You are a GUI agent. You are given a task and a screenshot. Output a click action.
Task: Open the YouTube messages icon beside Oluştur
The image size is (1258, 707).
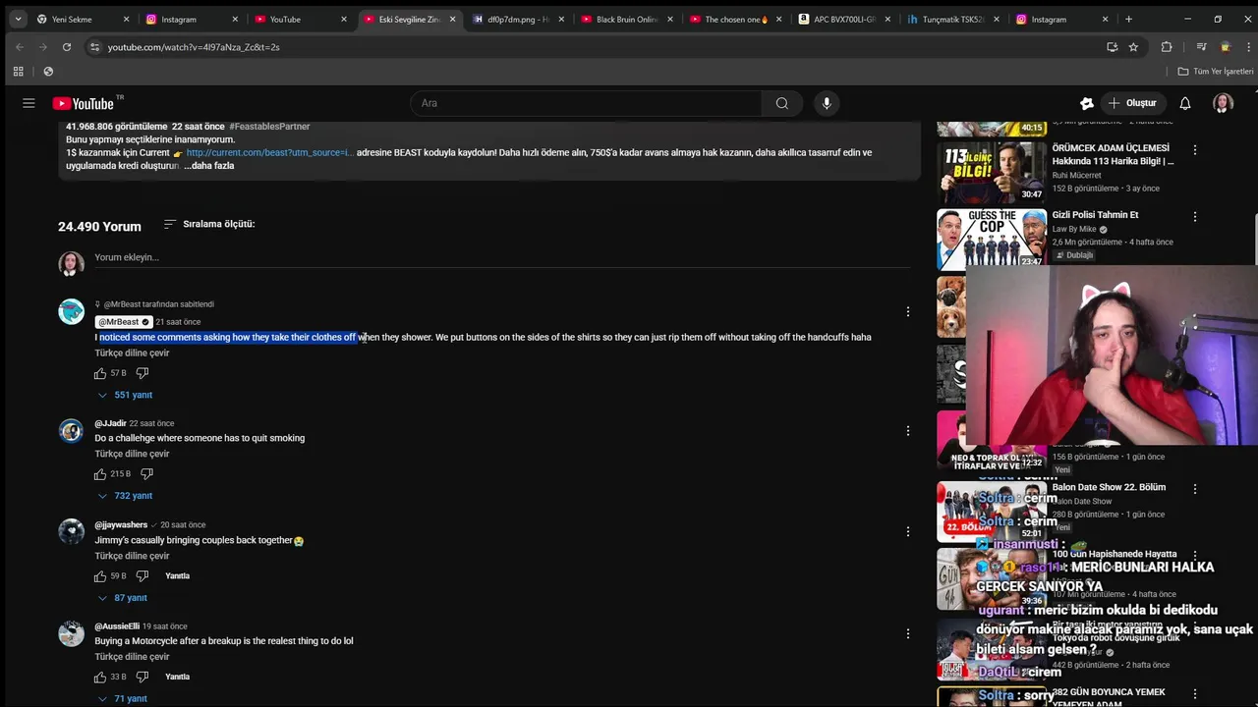[1086, 103]
